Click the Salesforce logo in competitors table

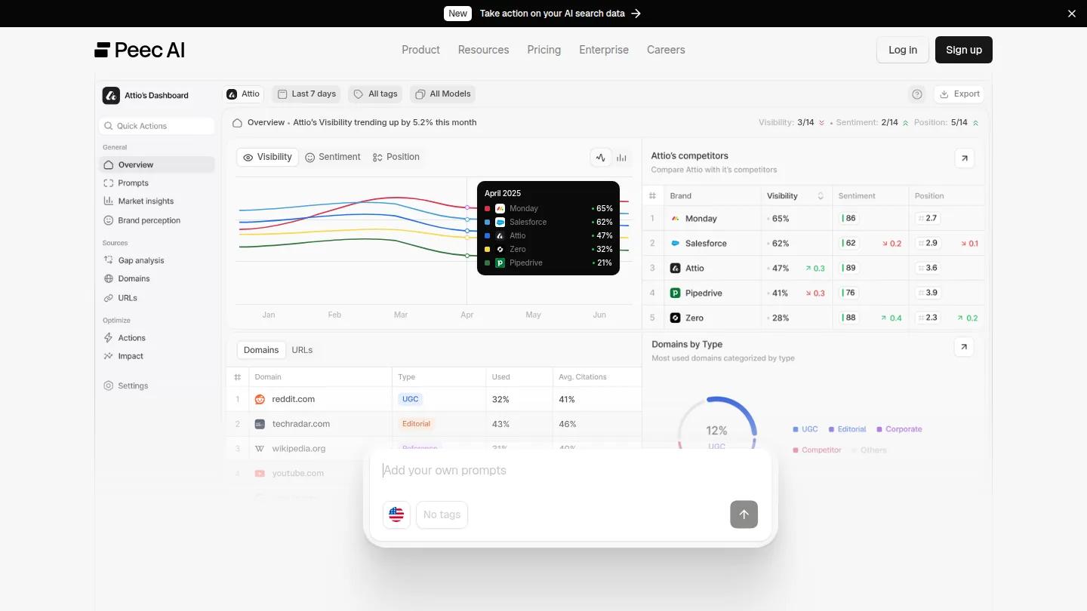tap(676, 244)
